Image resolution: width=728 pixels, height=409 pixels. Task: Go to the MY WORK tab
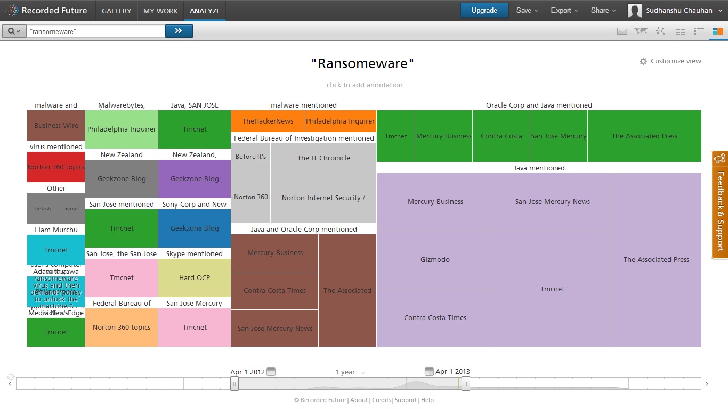pyautogui.click(x=160, y=11)
